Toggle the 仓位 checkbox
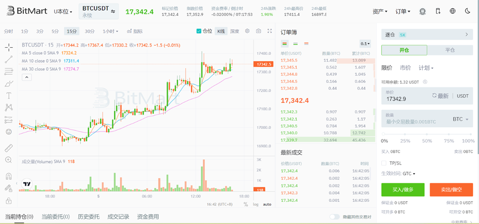The image size is (479, 224). [199, 31]
